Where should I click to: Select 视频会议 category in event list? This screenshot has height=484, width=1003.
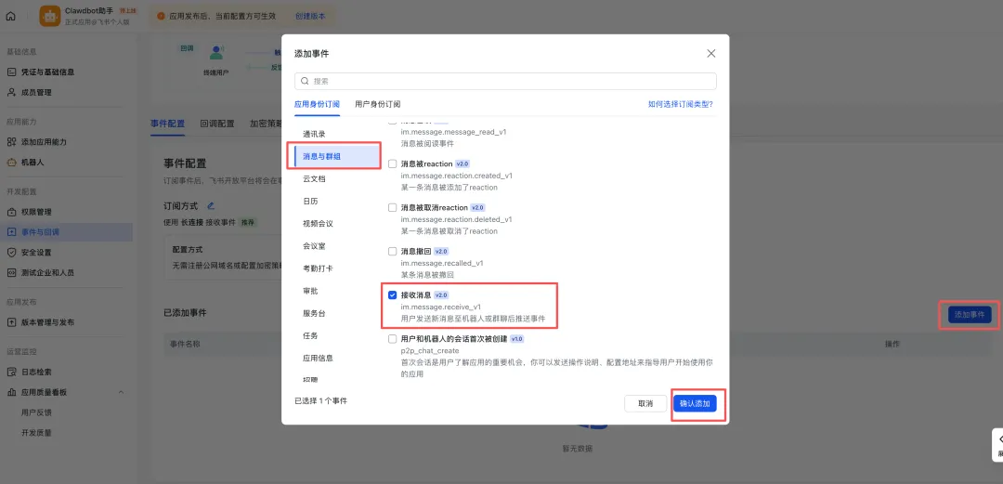(318, 223)
